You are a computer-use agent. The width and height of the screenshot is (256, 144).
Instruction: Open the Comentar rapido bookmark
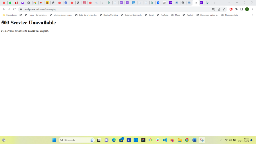coord(207,15)
